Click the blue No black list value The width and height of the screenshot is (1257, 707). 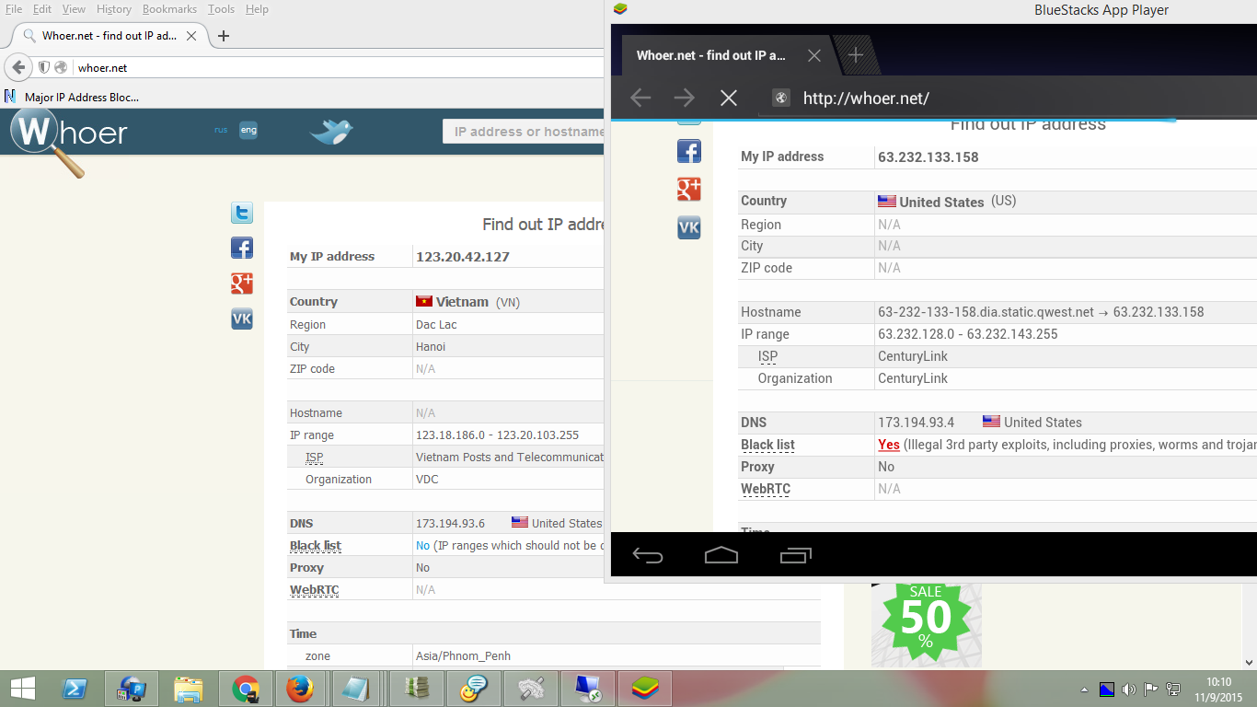click(x=422, y=546)
